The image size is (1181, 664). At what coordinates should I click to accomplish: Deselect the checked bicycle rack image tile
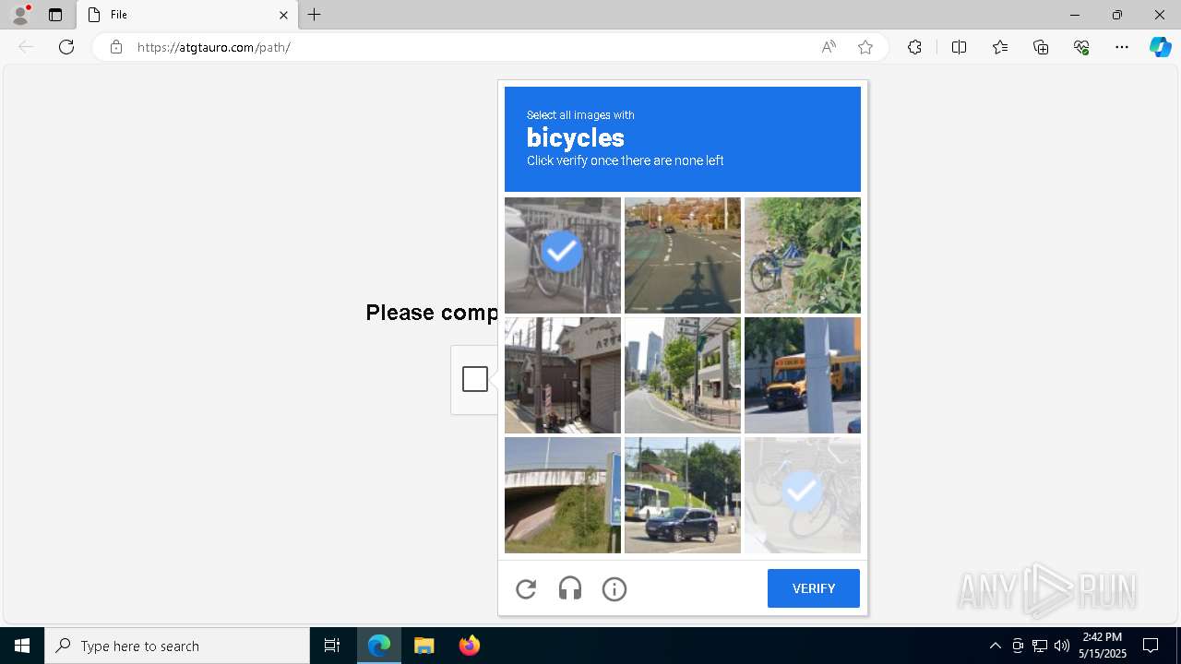563,255
